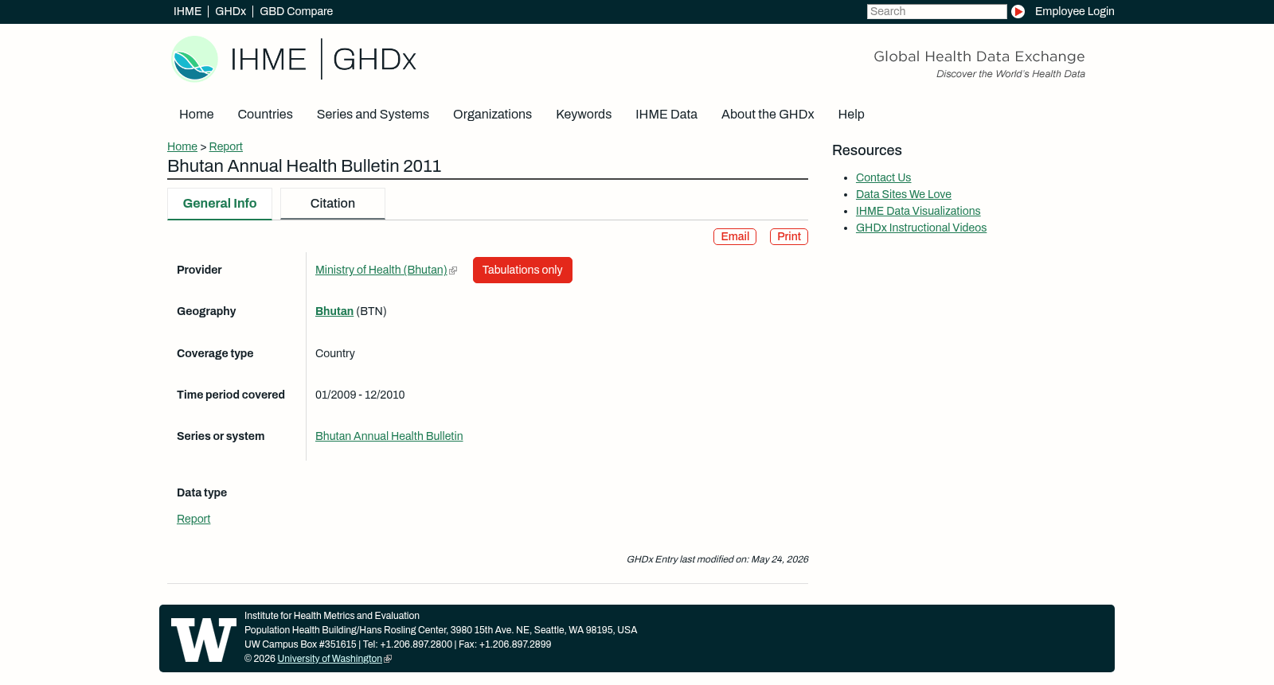Open the Bhutan Annual Health Bulletin series link
Viewport: 1274px width, 685px height.
[x=389, y=437]
